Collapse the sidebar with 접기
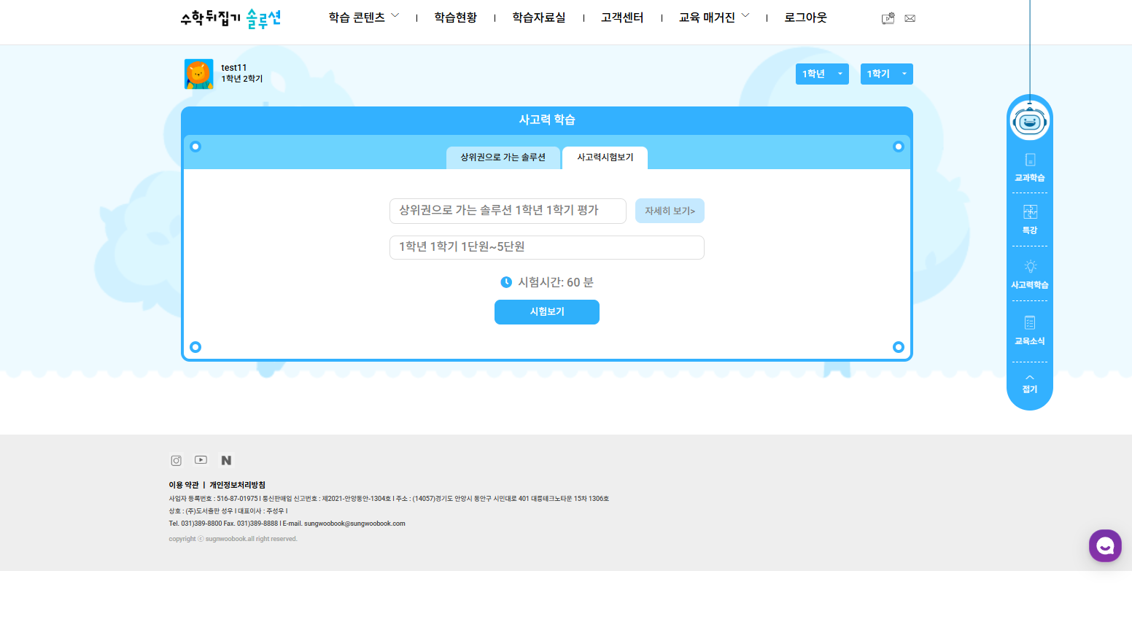Image resolution: width=1132 pixels, height=622 pixels. pos(1029,384)
